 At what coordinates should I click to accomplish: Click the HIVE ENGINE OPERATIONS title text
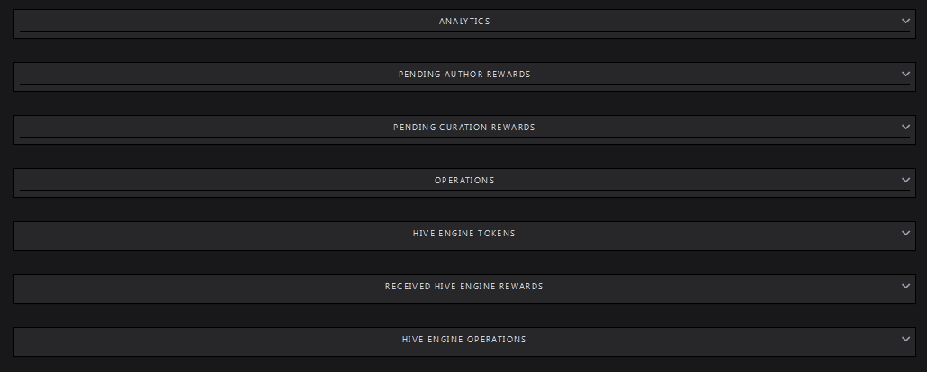tap(464, 340)
